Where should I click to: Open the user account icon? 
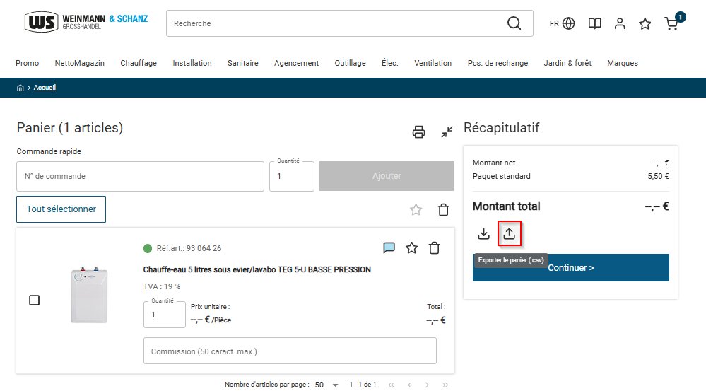[x=620, y=23]
